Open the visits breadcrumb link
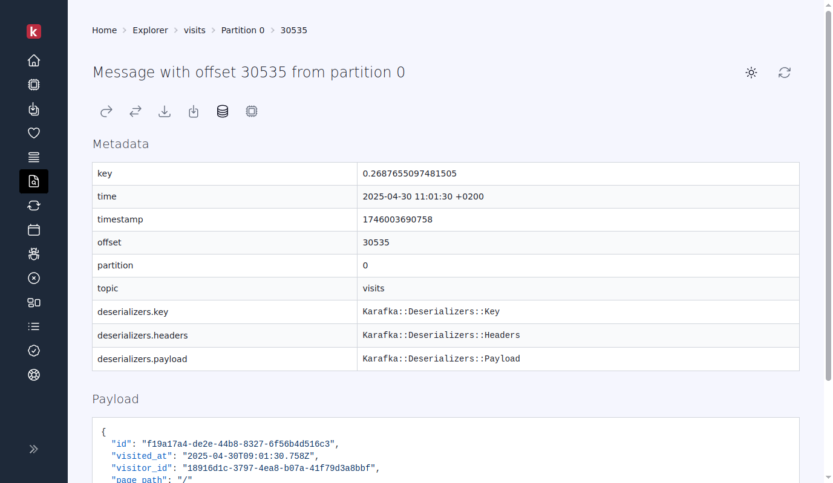 [194, 30]
